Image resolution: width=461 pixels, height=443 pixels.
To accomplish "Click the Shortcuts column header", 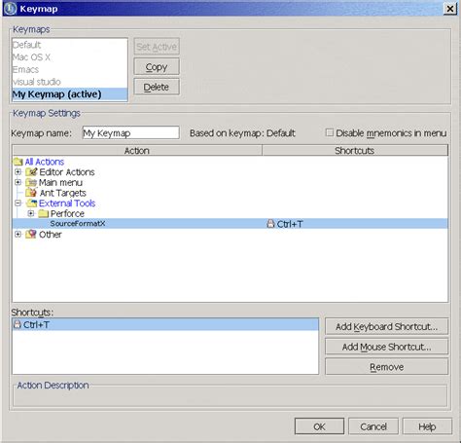I will click(x=355, y=151).
